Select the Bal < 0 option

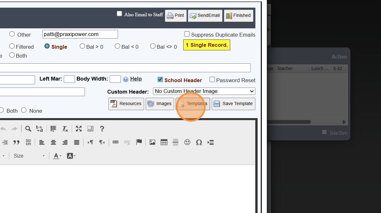(x=117, y=46)
